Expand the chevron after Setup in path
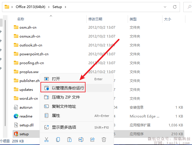Screen dimensions: 192x145 pyautogui.click(x=65, y=7)
